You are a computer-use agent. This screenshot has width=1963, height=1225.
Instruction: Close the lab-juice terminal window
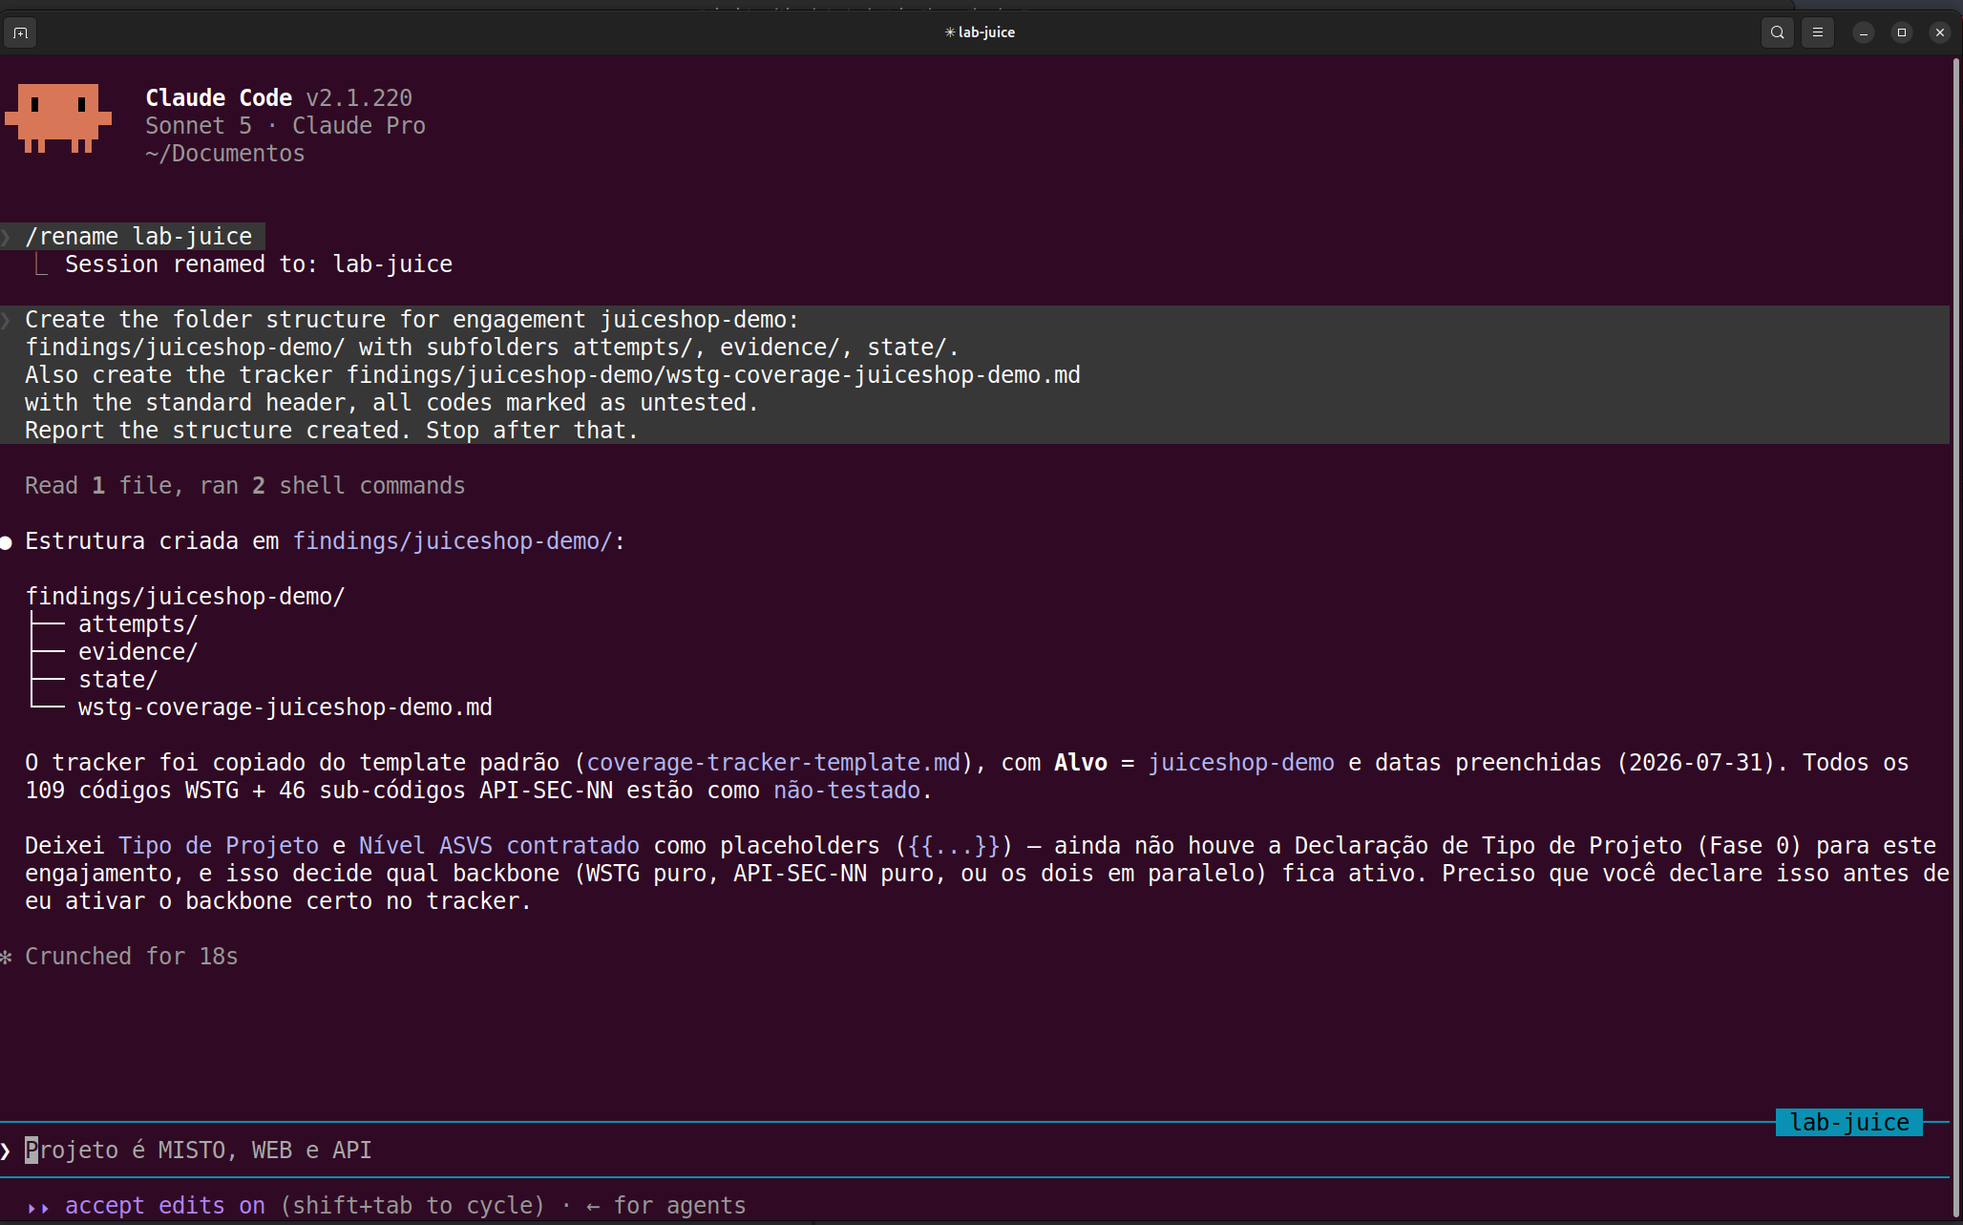(1939, 32)
